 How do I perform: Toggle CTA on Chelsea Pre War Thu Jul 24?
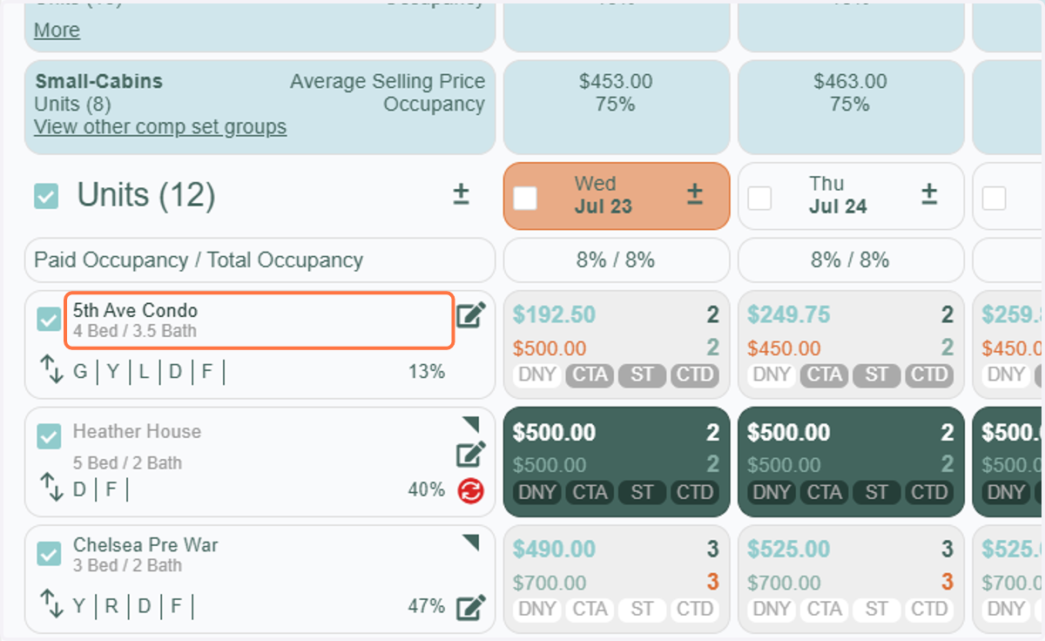[824, 609]
